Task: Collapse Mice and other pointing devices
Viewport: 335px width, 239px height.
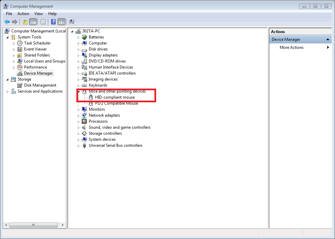Action: tap(79, 91)
